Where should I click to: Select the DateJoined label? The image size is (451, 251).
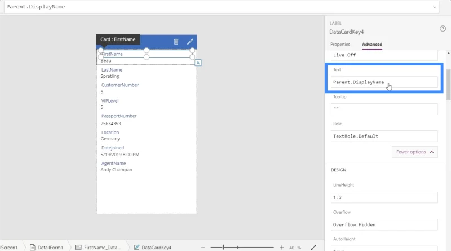[113, 148]
